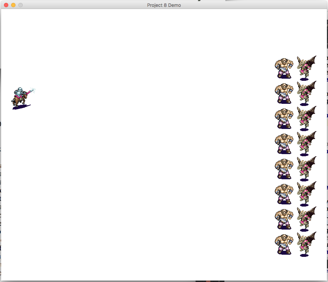Image resolution: width=328 pixels, height=282 pixels.
Task: Close the Project 8 Demo window
Action: tap(6, 5)
